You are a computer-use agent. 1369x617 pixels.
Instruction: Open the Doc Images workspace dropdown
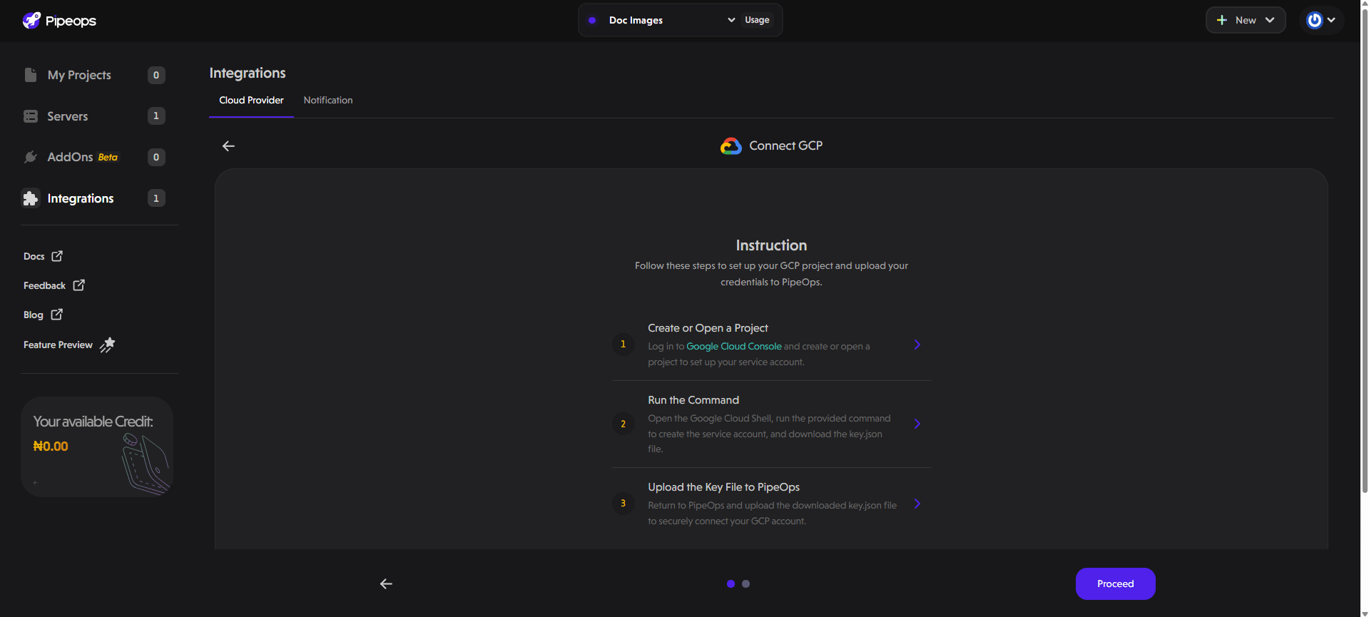click(x=662, y=20)
